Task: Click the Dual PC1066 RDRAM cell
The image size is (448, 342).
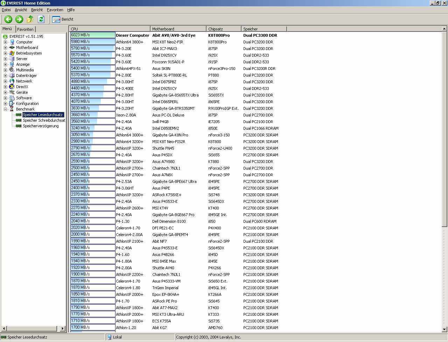Action: point(261,128)
